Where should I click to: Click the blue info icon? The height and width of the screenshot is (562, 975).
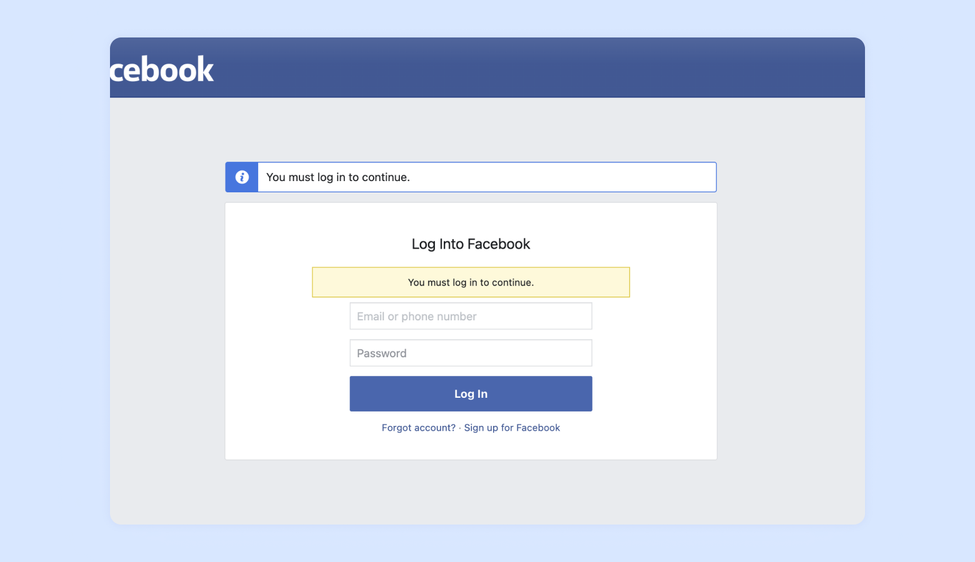[x=242, y=177]
